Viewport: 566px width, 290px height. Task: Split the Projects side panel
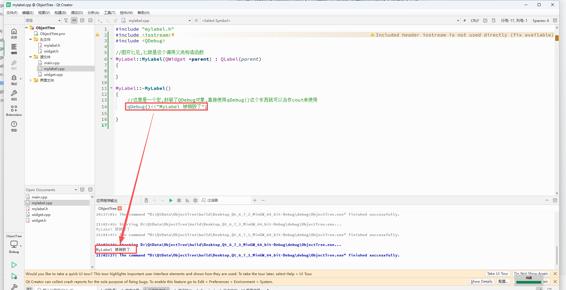[x=82, y=20]
